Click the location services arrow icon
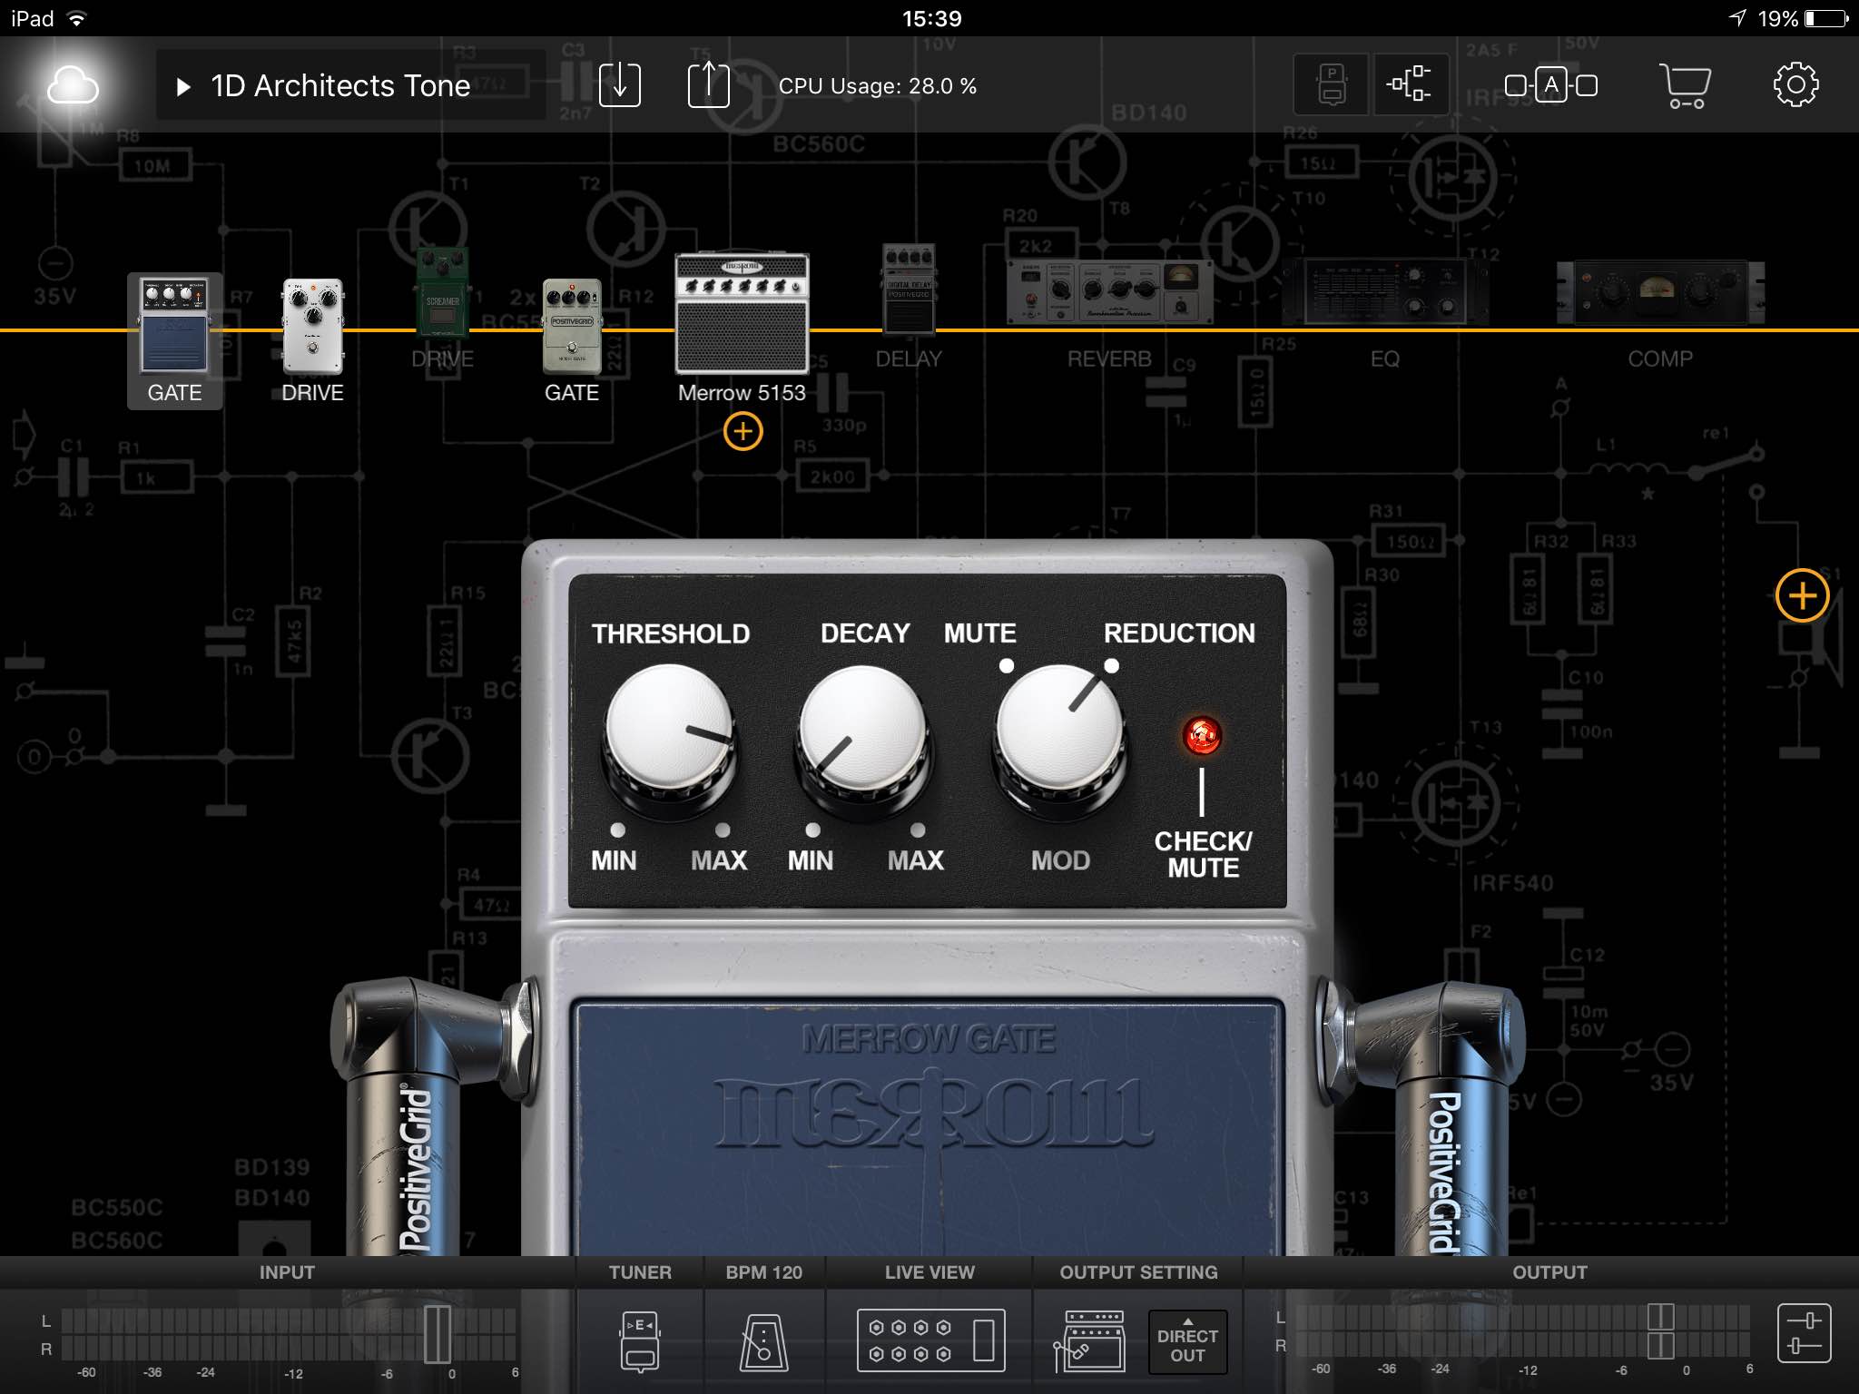The width and height of the screenshot is (1859, 1394). point(1737,18)
